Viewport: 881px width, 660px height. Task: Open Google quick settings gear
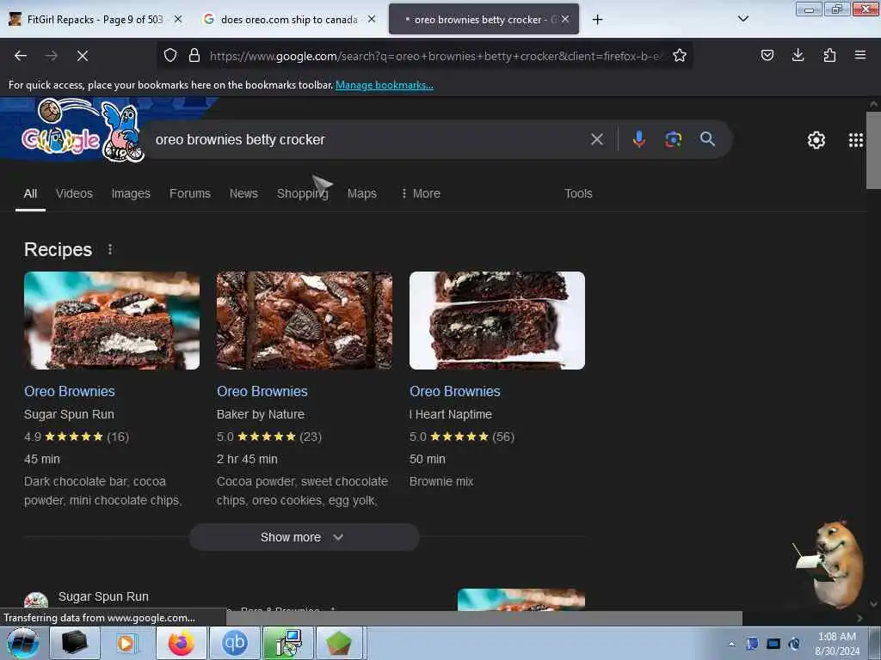(x=816, y=140)
